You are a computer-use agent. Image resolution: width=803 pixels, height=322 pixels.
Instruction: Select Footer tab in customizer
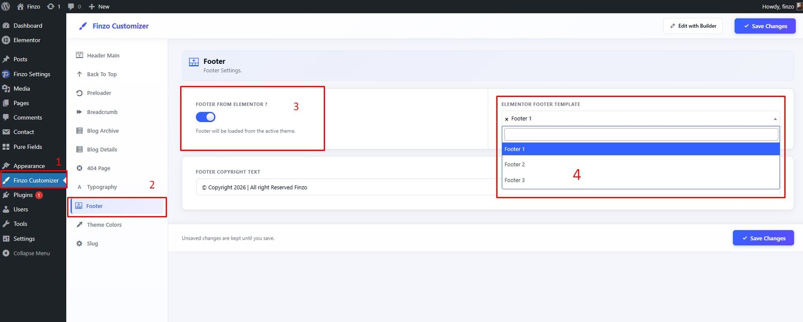[x=117, y=206]
